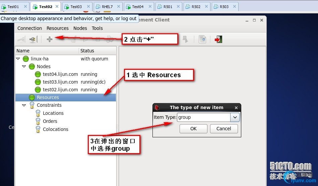The width and height of the screenshot is (318, 186).
Task: Click lightbulb icon beside Constraints
Action: [32, 105]
